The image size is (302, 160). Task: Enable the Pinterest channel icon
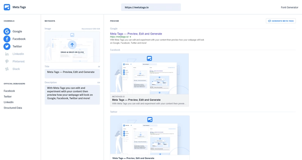coord(7,62)
